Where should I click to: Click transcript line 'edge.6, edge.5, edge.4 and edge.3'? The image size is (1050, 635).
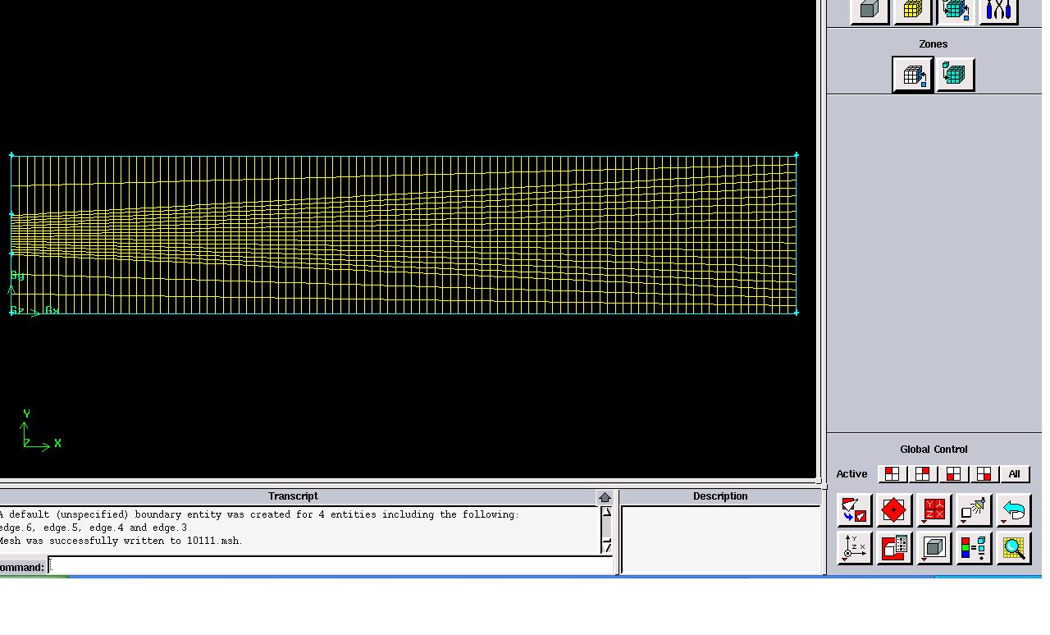coord(94,528)
